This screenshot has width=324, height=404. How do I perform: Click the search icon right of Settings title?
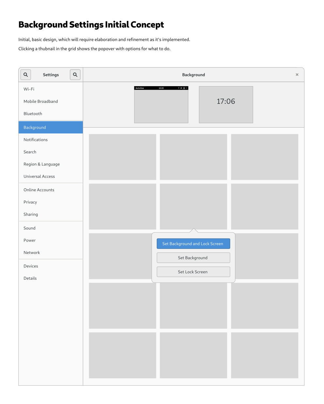(x=75, y=75)
